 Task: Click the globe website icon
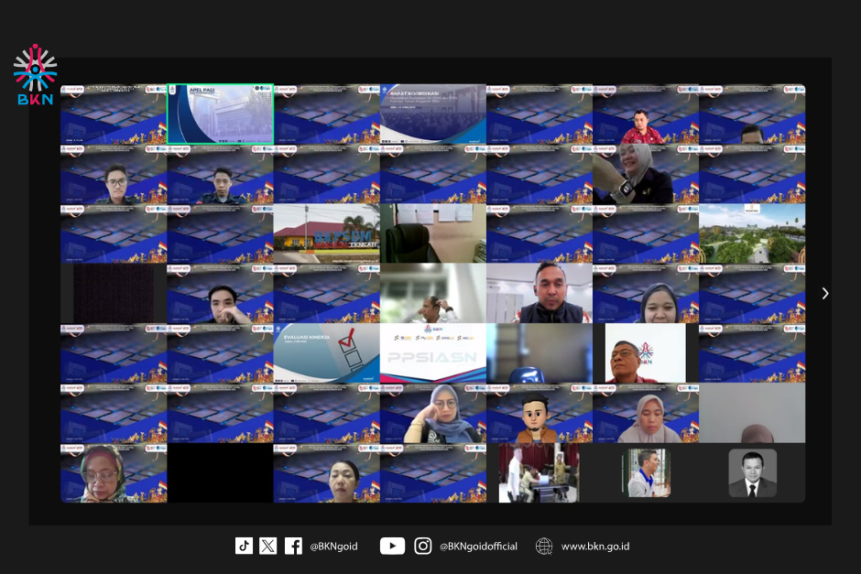544,546
